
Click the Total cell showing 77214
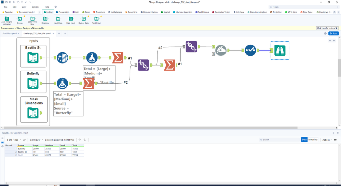(x=78, y=155)
